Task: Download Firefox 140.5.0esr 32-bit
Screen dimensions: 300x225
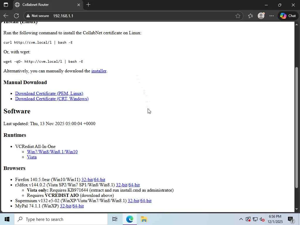Action: (87, 180)
